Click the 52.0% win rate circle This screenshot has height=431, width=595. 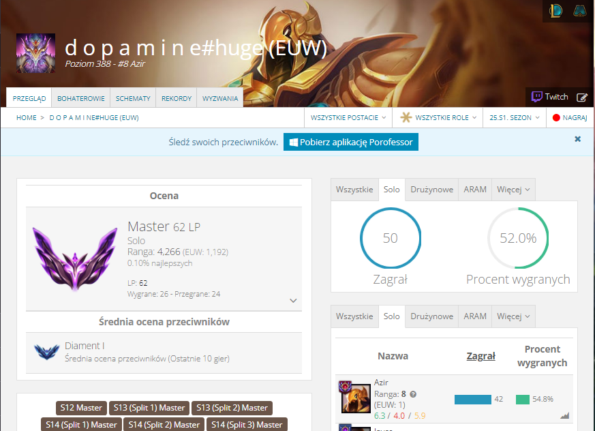(518, 238)
